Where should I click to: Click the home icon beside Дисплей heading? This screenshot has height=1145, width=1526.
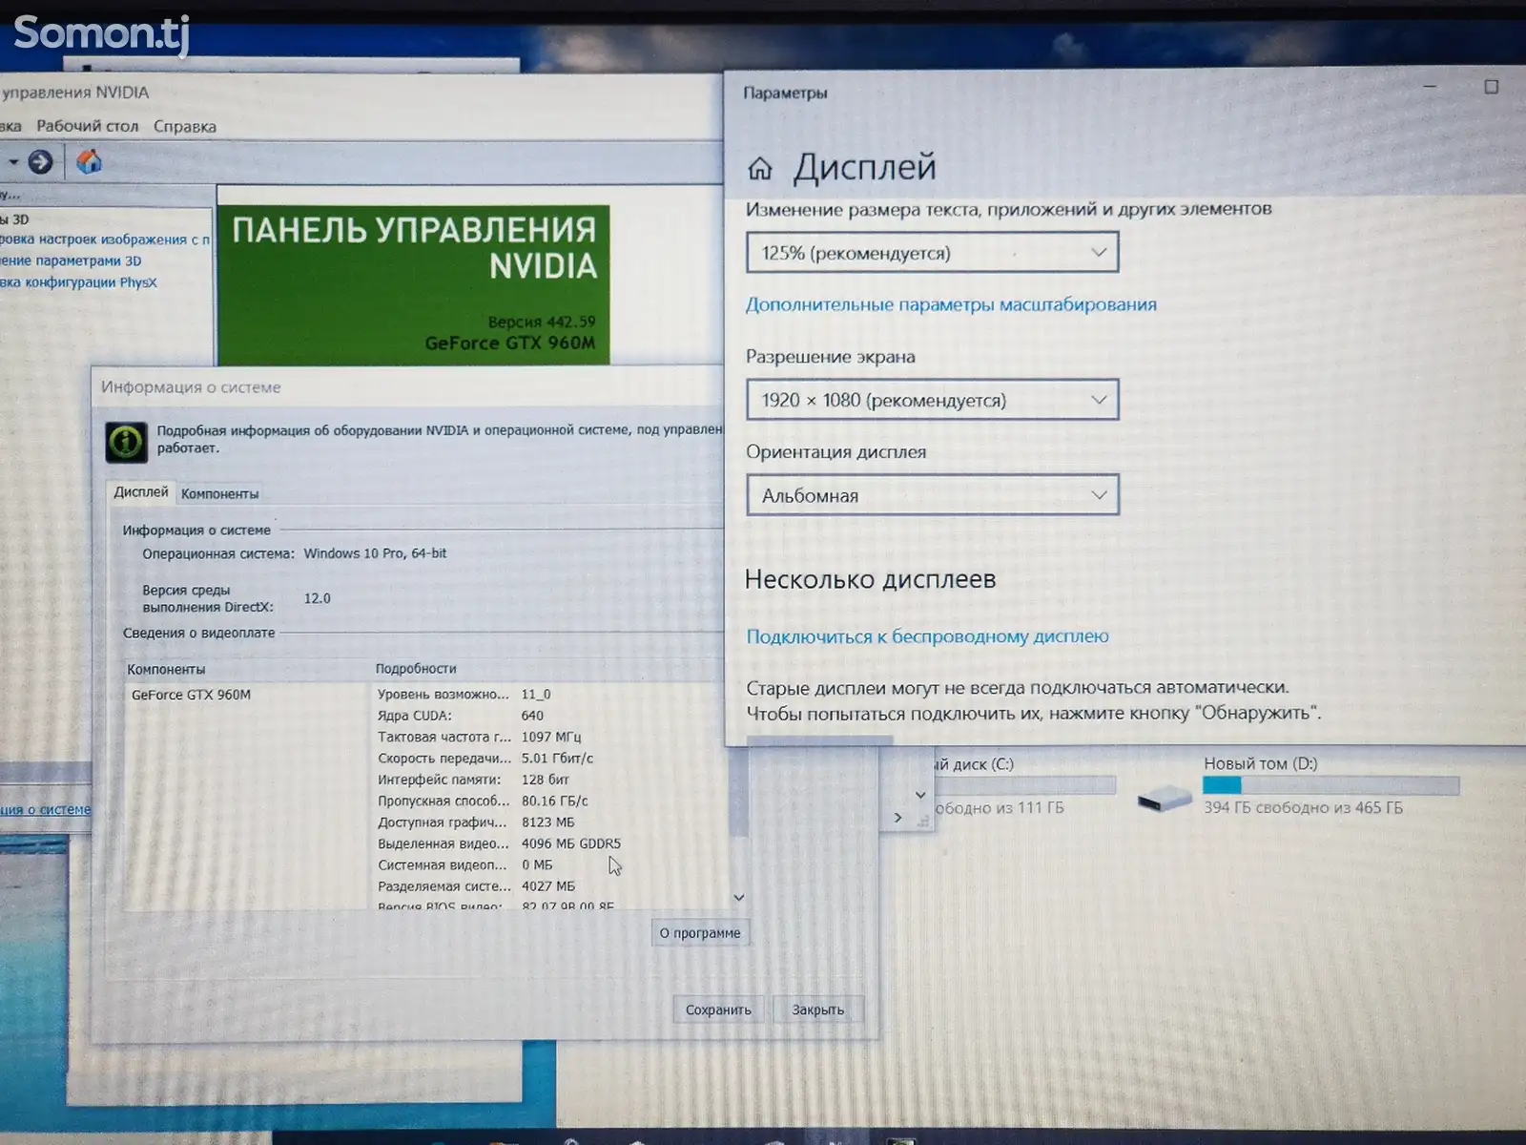[x=760, y=169]
